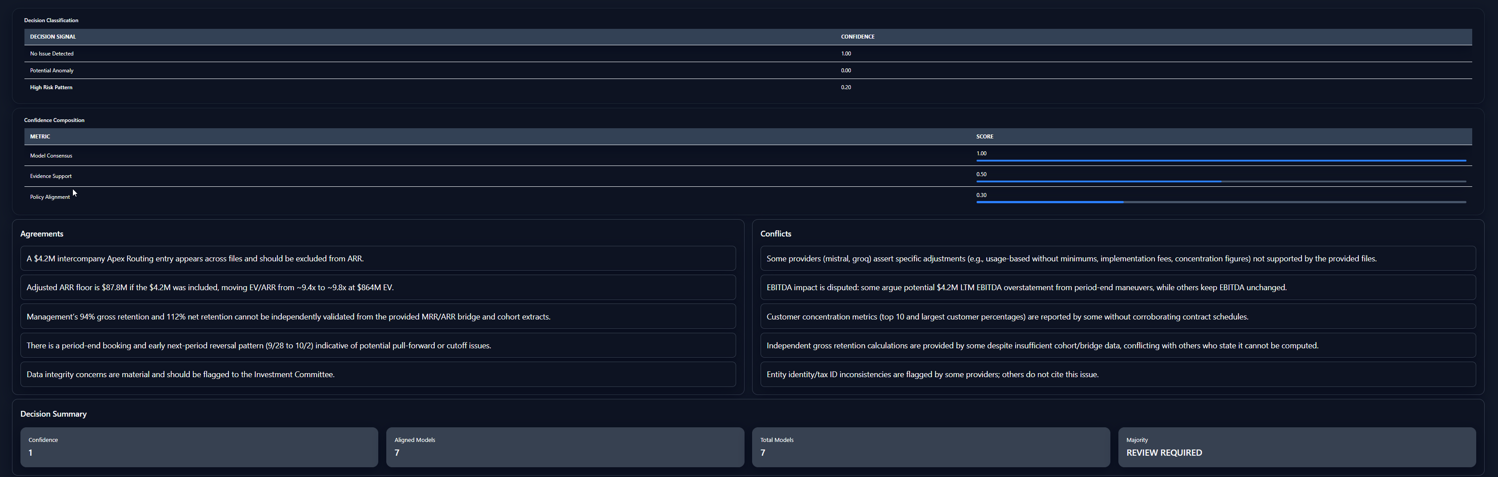Select the Customer concentration metrics conflict item
The height and width of the screenshot is (477, 1498).
[x=1117, y=316]
